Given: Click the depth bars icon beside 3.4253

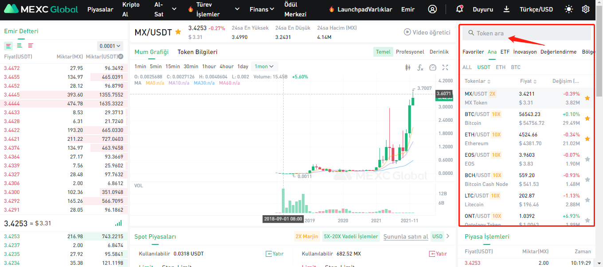Looking at the screenshot, I should point(118,223).
